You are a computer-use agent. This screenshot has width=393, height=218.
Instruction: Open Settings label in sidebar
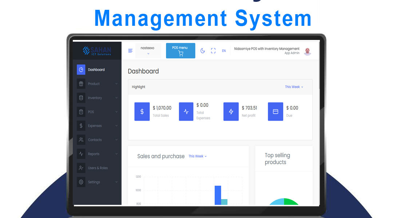(x=94, y=182)
